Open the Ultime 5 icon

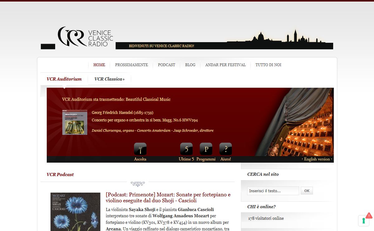[186, 149]
